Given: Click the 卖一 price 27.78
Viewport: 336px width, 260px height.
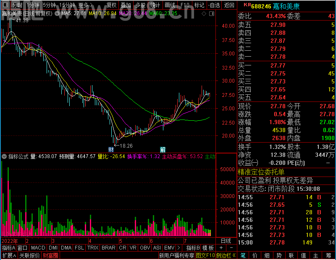Looking at the screenshot, I should 278,57.
